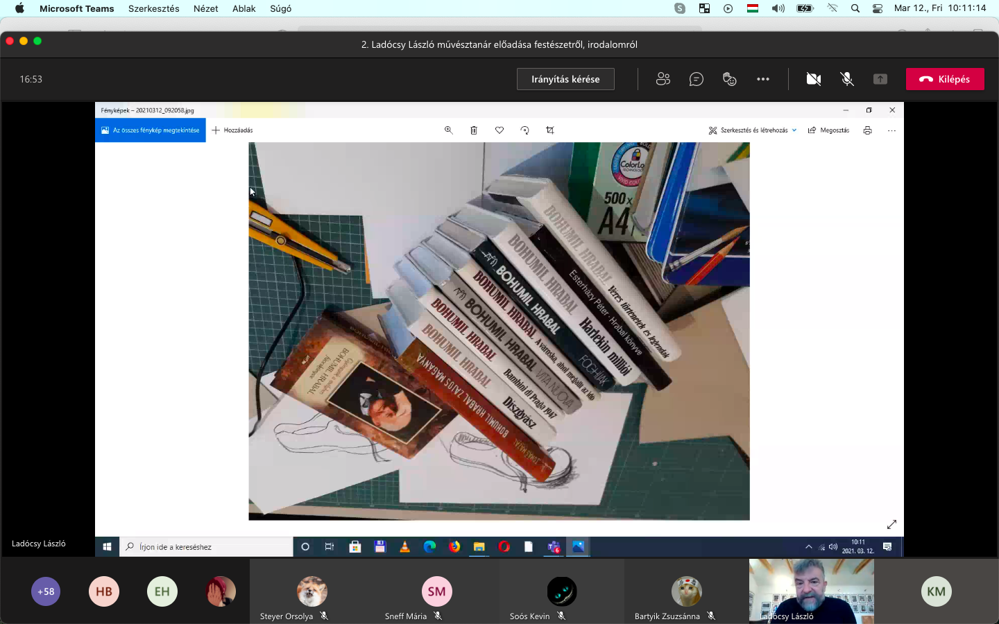Screen dimensions: 999x624
Task: Click Microsoft Store on shared taskbar
Action: (355, 547)
